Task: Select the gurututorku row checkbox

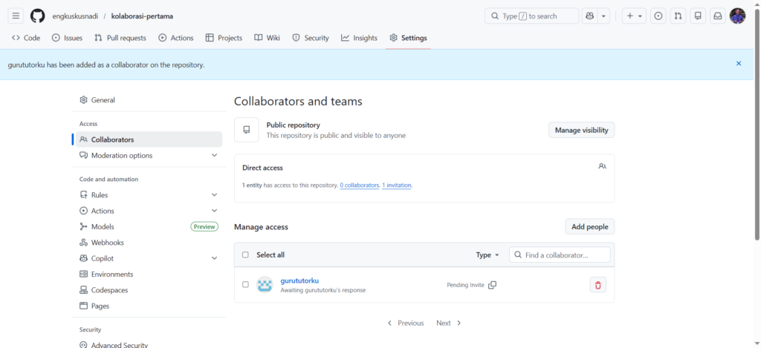Action: [x=245, y=285]
